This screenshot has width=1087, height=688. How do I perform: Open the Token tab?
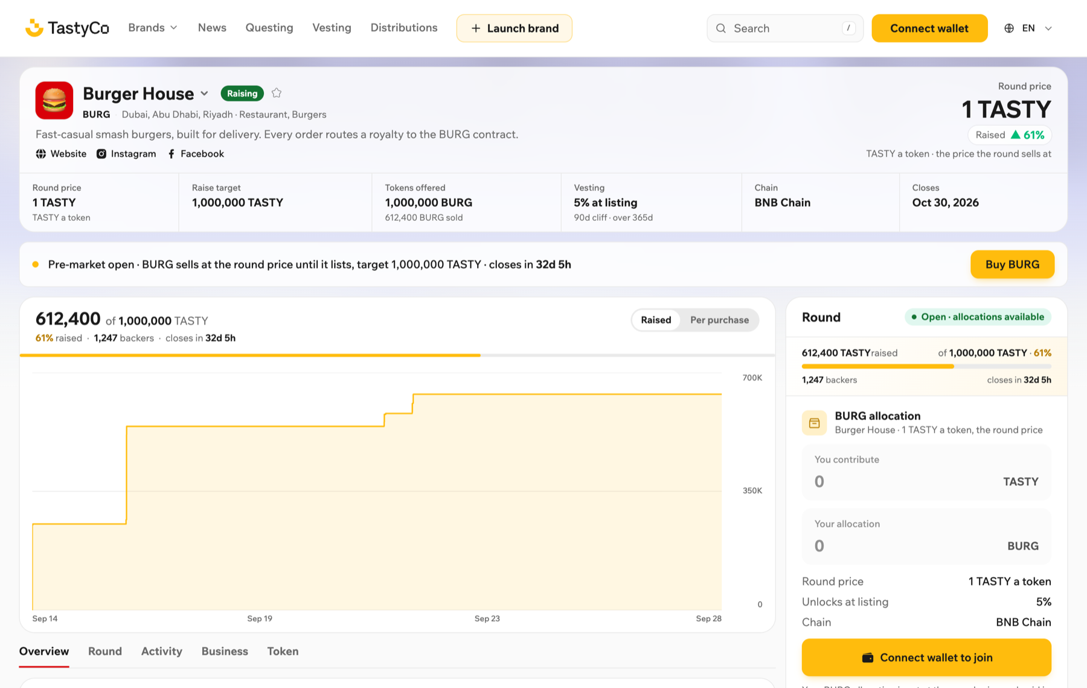283,651
